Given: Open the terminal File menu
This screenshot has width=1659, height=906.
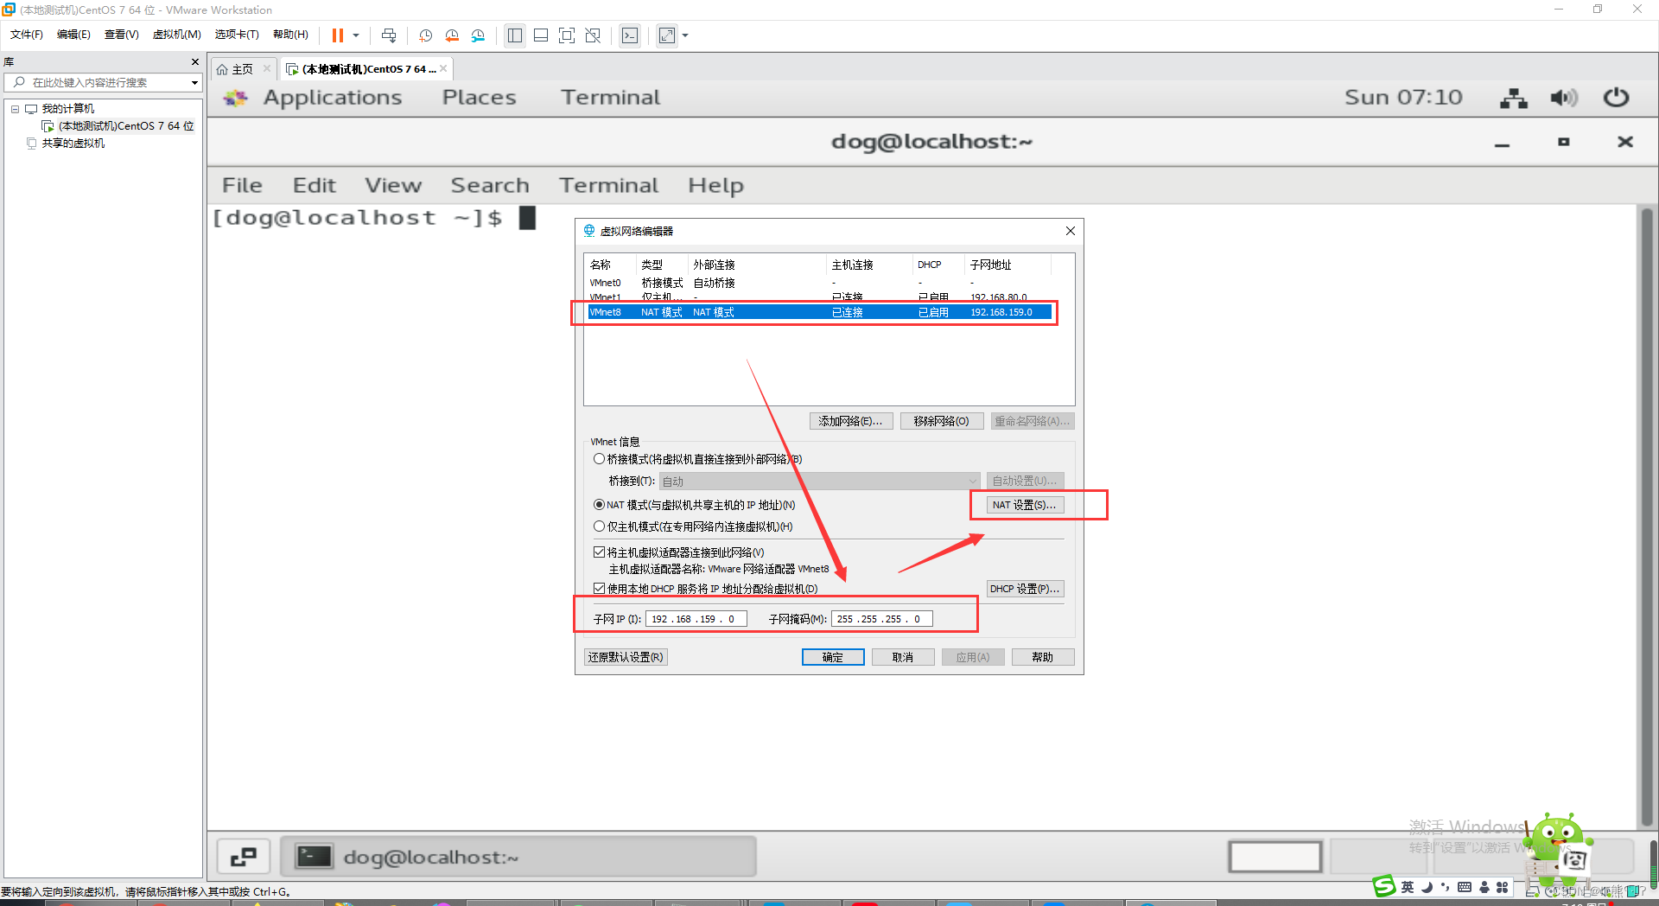Looking at the screenshot, I should 242,185.
